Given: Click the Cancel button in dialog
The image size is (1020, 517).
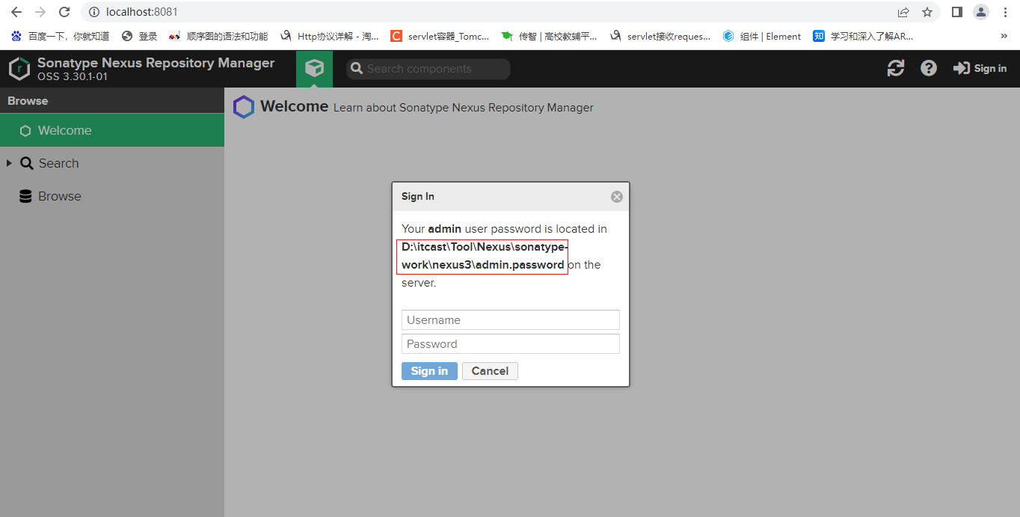Looking at the screenshot, I should click(490, 371).
